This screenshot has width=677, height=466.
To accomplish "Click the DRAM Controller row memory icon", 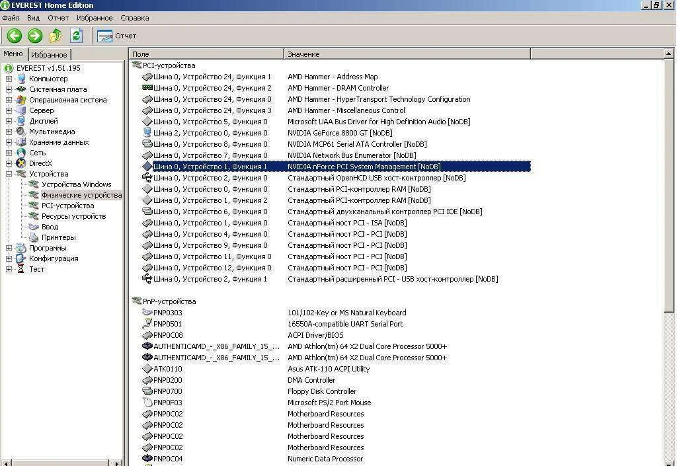I will pos(147,88).
